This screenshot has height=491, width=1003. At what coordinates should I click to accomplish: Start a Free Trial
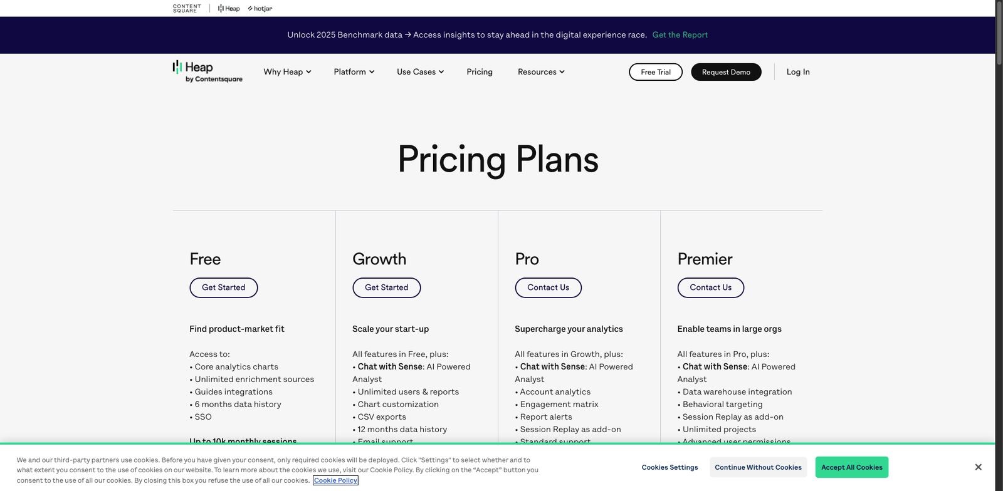656,72
